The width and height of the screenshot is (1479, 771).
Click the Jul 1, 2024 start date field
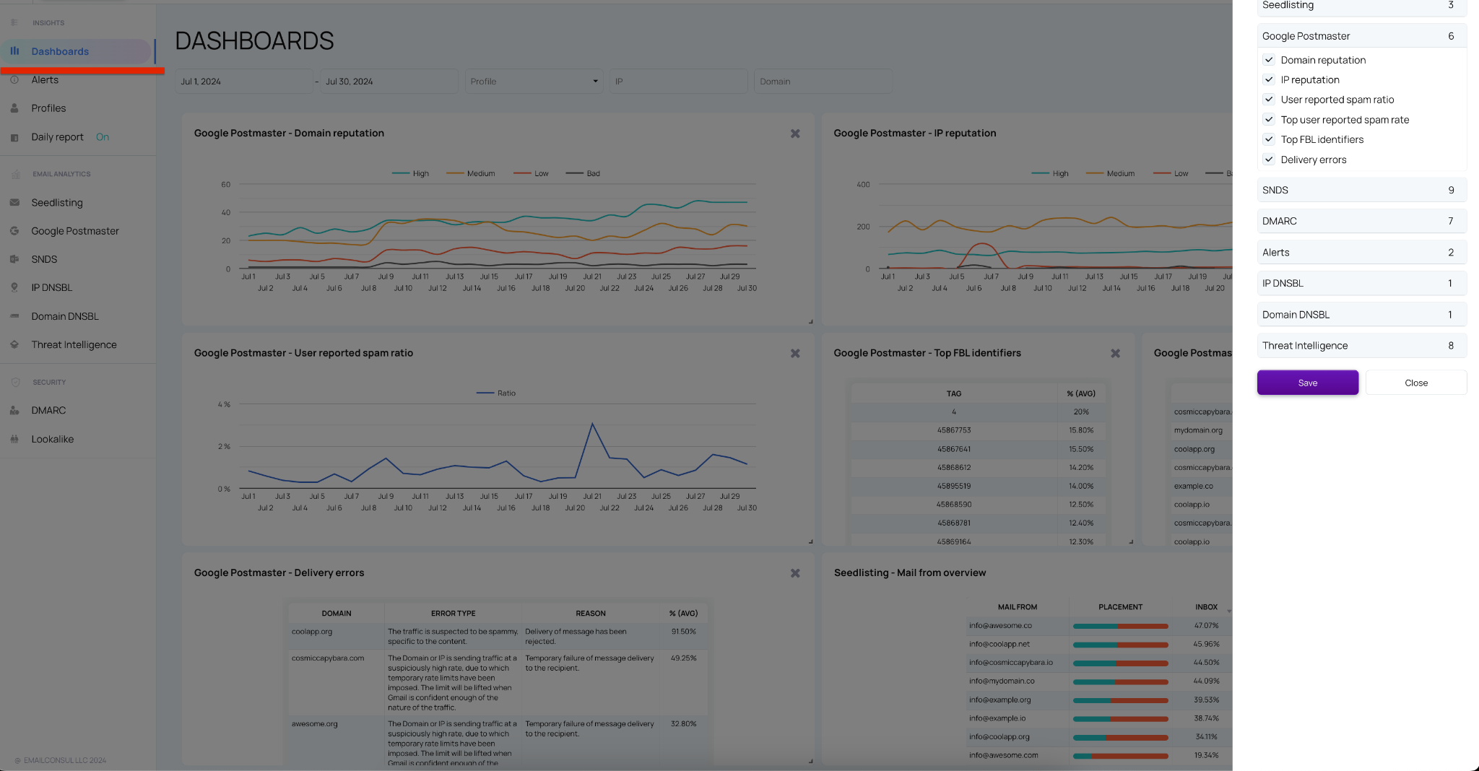(x=244, y=82)
